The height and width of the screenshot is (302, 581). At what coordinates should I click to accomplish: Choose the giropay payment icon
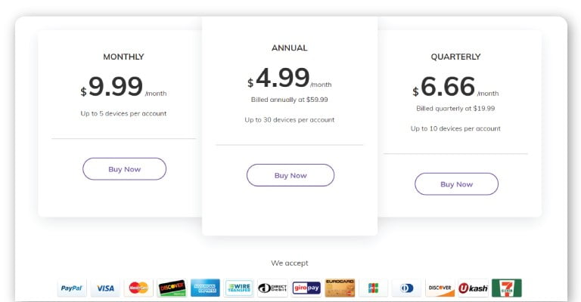[x=306, y=288]
